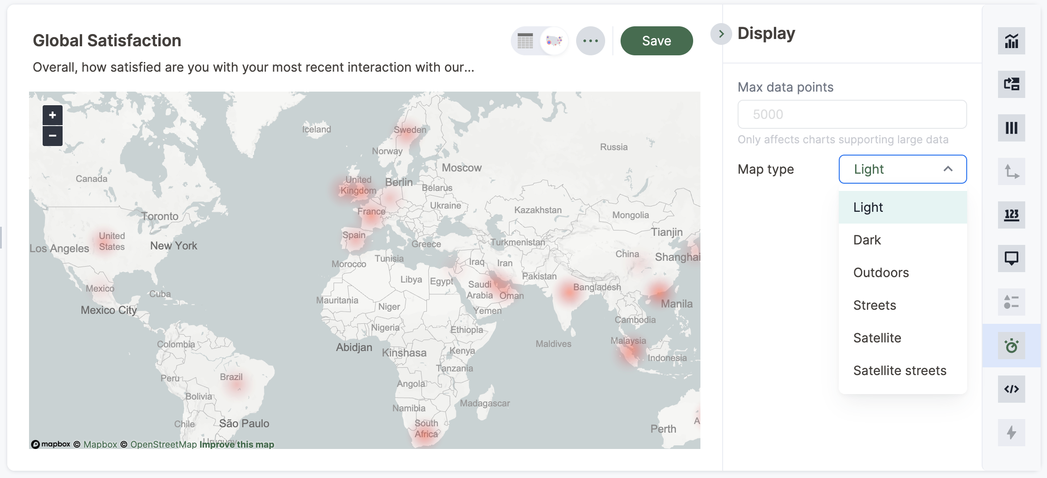The width and height of the screenshot is (1047, 478).
Task: Click the Global Satisfaction chart title
Action: point(107,41)
